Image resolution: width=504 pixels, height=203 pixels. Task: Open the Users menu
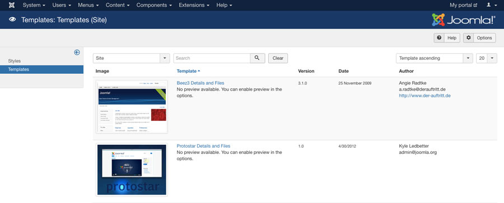point(62,5)
